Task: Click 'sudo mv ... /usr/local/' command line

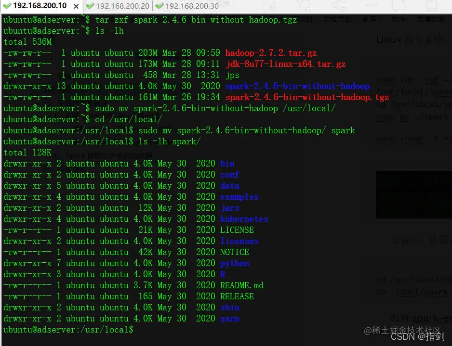Action: pos(170,108)
